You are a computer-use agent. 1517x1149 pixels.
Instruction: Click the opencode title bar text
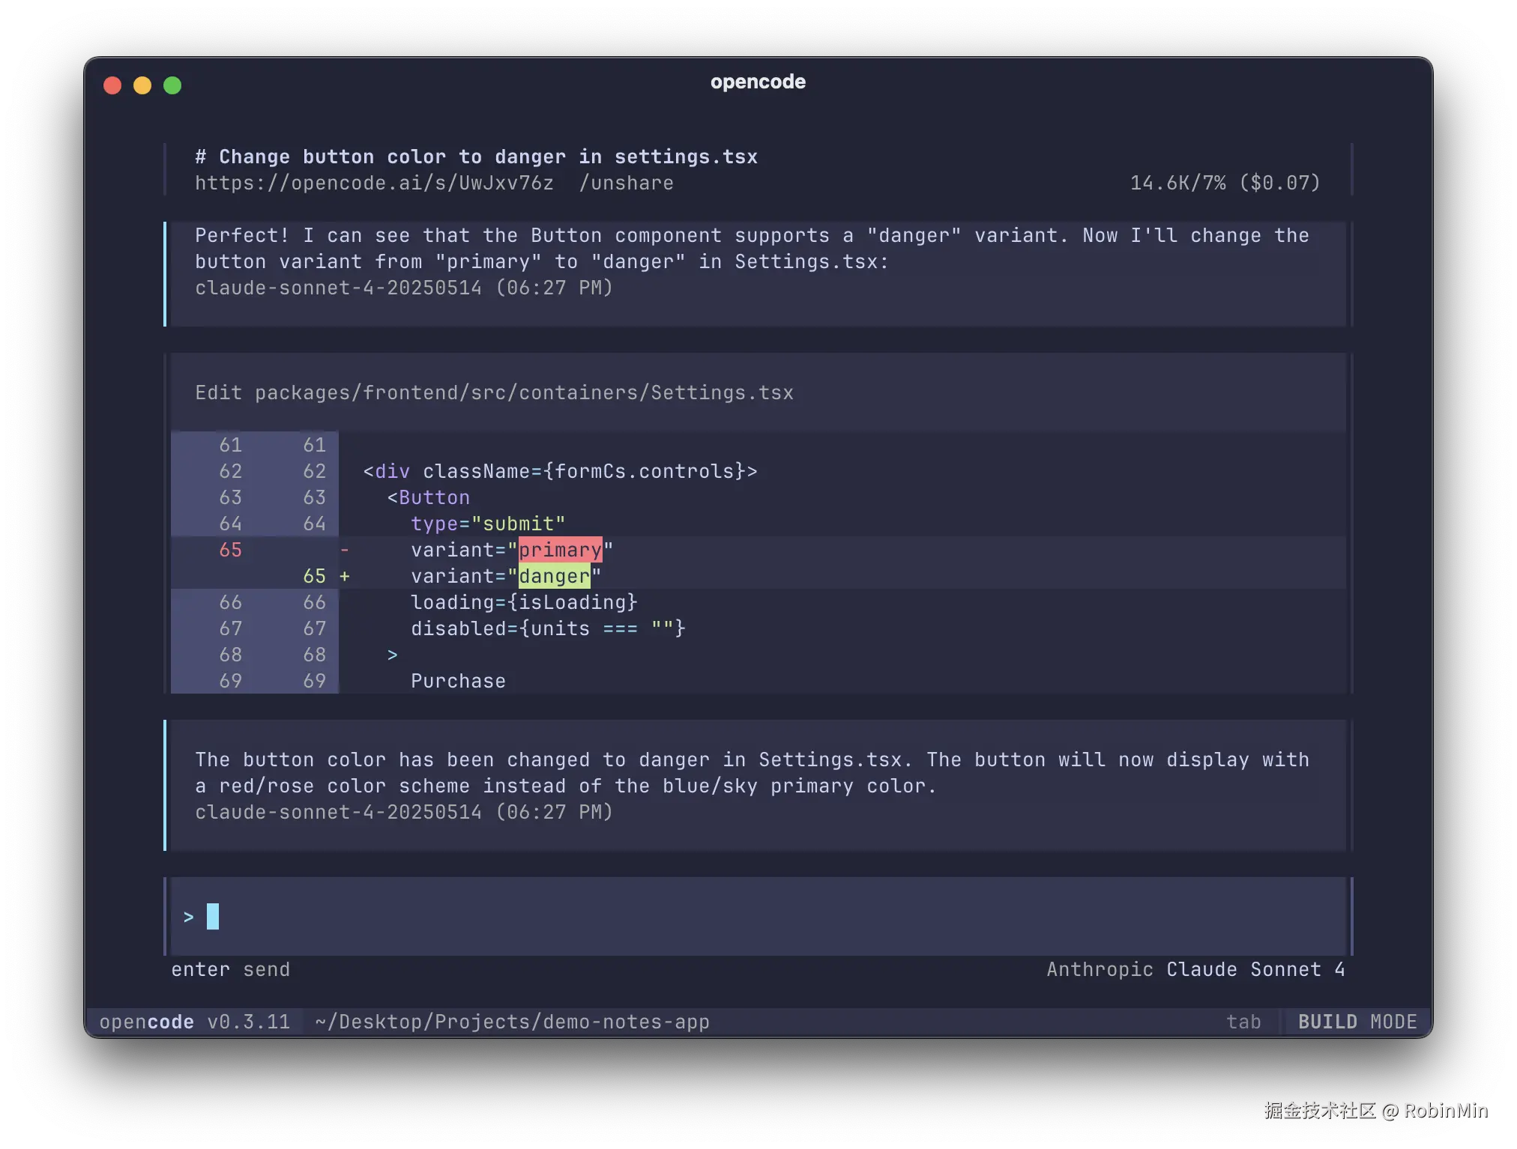pos(758,82)
